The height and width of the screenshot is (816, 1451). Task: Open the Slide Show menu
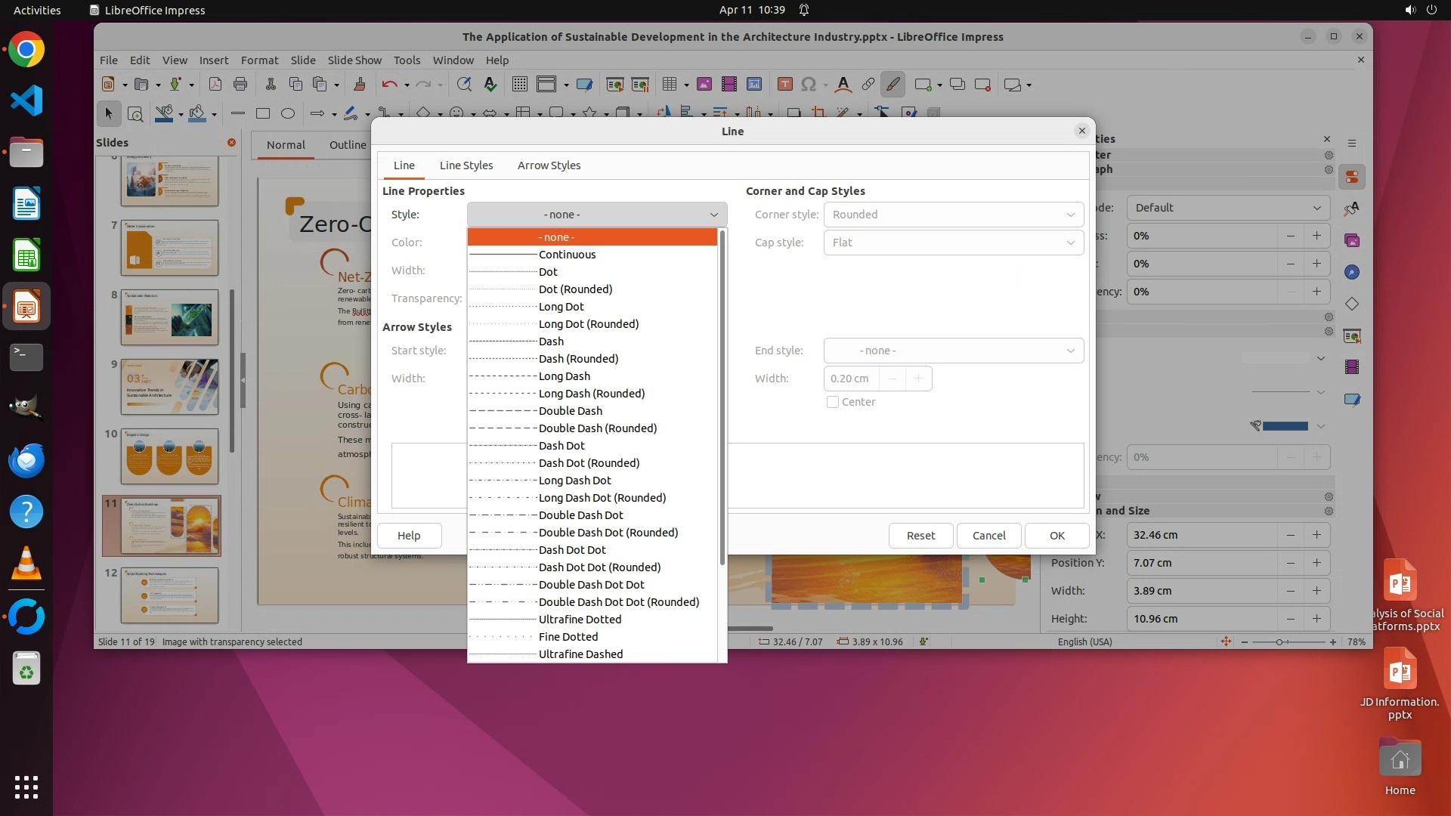click(x=354, y=60)
